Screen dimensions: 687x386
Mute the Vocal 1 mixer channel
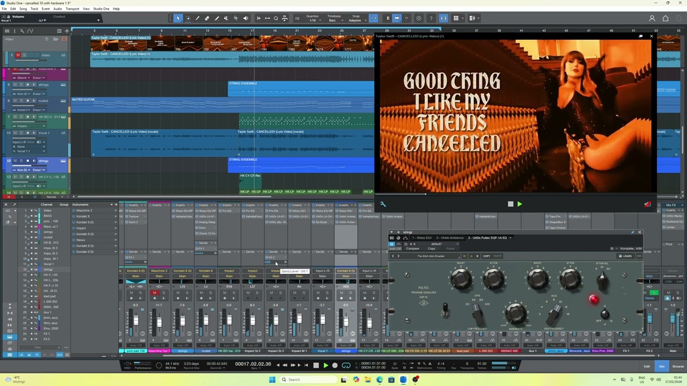(319, 293)
